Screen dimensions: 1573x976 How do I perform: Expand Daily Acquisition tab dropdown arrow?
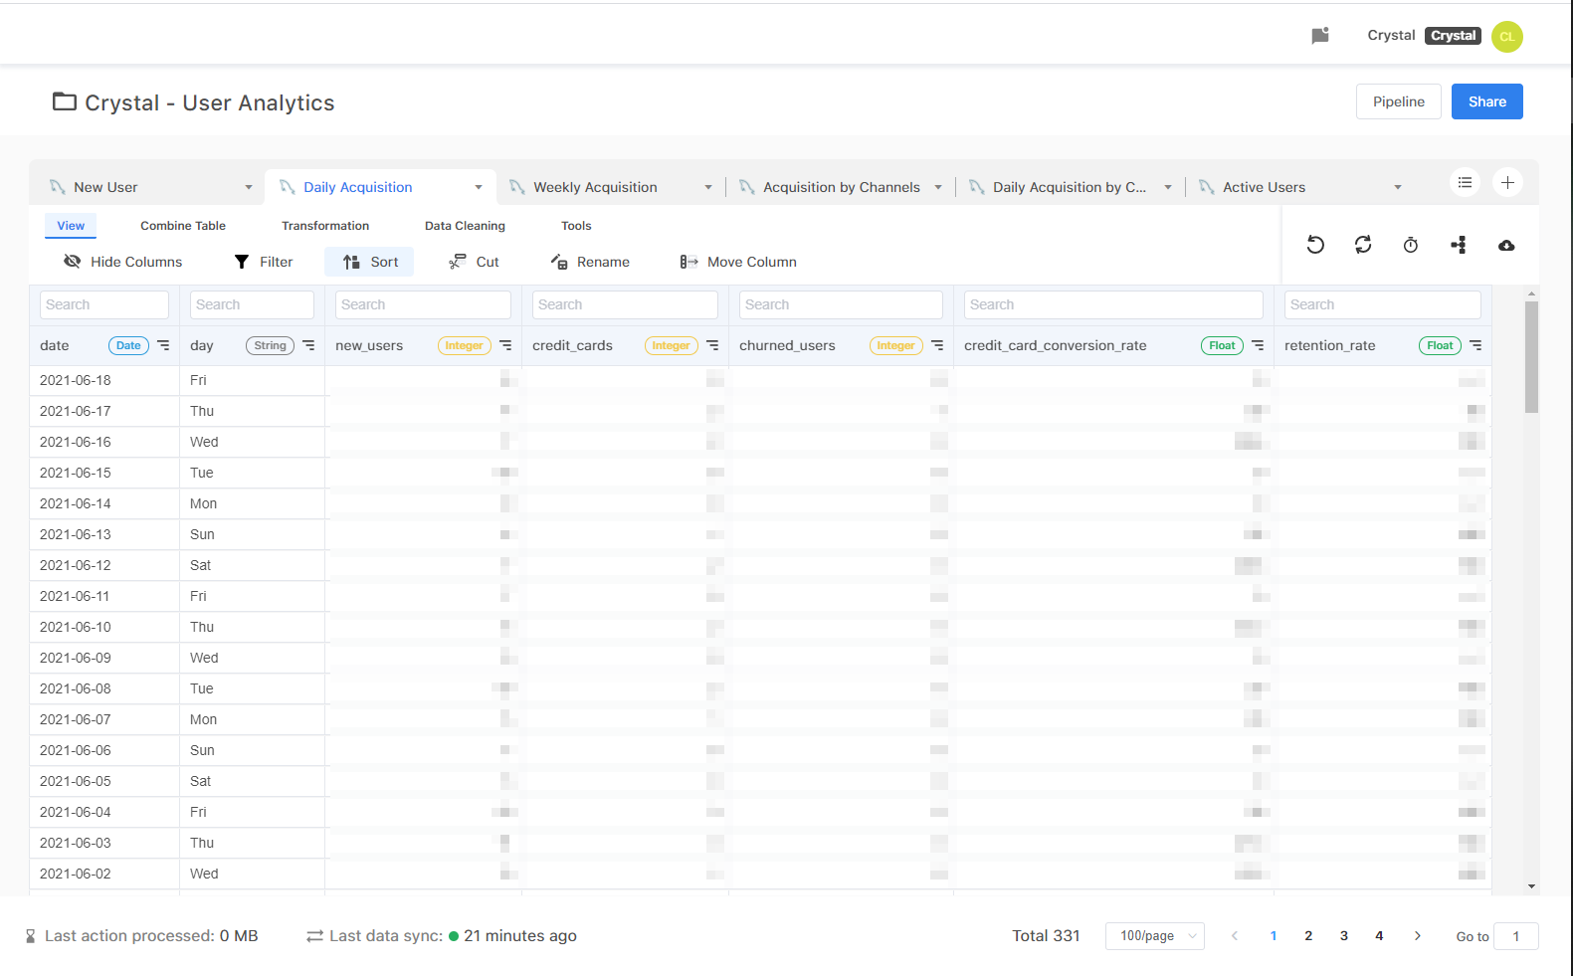479,187
